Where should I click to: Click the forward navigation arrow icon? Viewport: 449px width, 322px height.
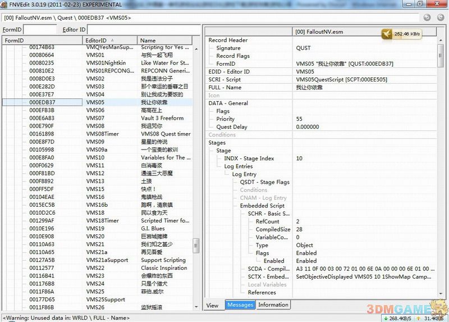[x=441, y=17]
